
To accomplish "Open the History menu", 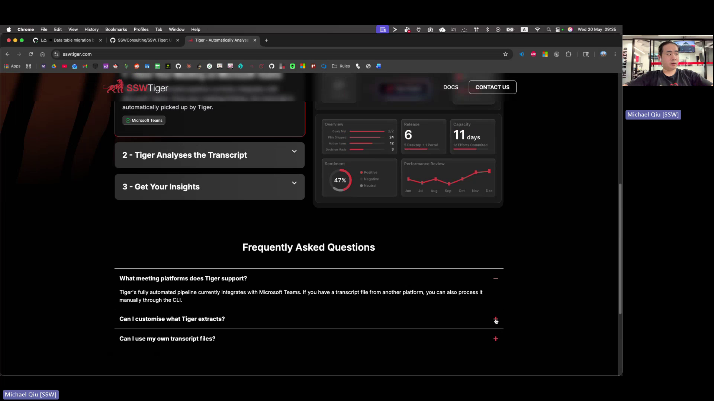I will point(91,29).
